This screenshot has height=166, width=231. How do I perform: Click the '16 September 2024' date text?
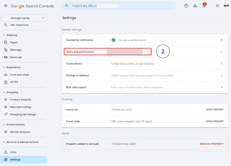point(123,144)
